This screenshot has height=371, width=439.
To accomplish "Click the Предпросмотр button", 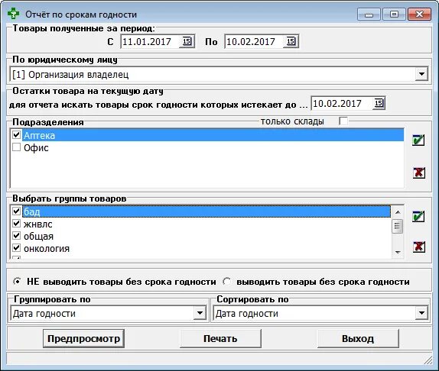I will (x=83, y=339).
